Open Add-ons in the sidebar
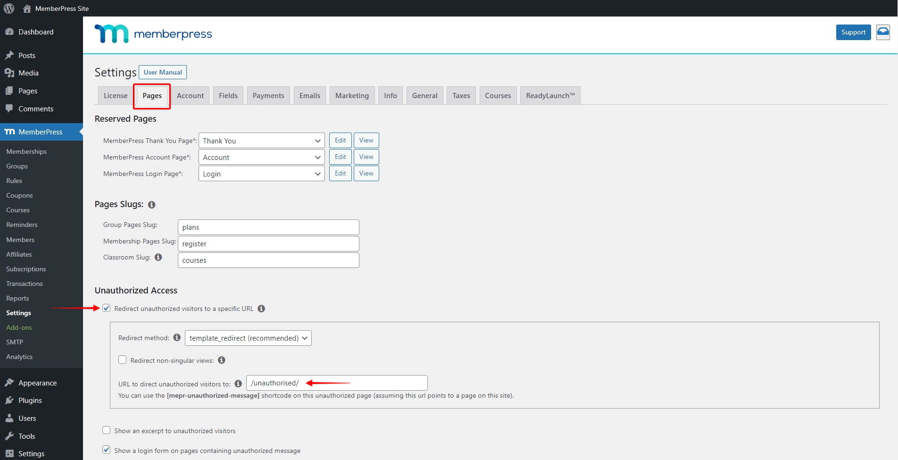The width and height of the screenshot is (898, 460). (19, 327)
